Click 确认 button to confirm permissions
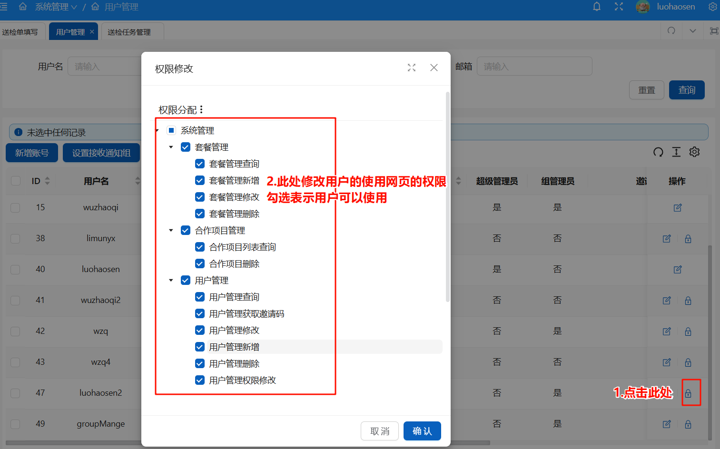Viewport: 720px width, 449px height. [422, 431]
